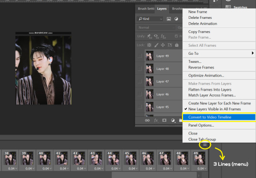This screenshot has height=178, width=256.
Task: Click timeline scrollbar right arrow
Action: point(199,176)
